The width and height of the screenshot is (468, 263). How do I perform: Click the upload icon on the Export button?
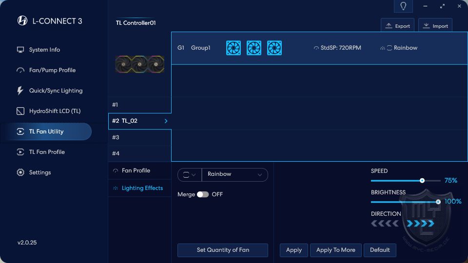[x=389, y=26]
